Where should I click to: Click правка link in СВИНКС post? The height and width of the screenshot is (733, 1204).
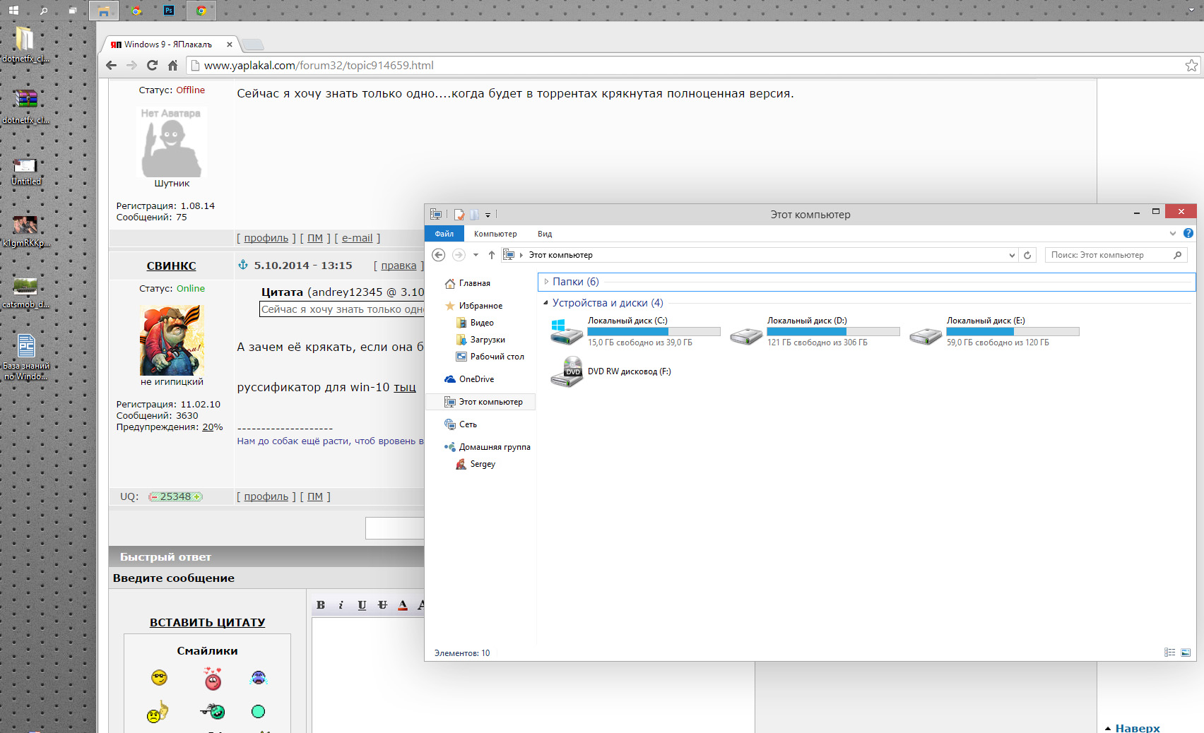[399, 266]
